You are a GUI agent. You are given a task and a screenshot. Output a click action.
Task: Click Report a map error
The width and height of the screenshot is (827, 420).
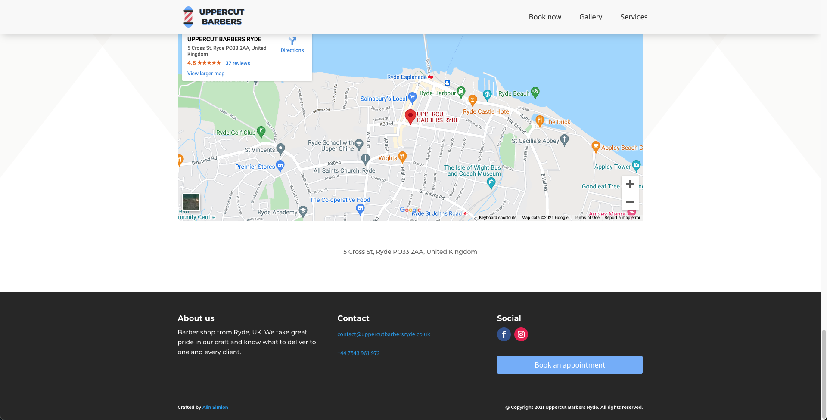622,218
